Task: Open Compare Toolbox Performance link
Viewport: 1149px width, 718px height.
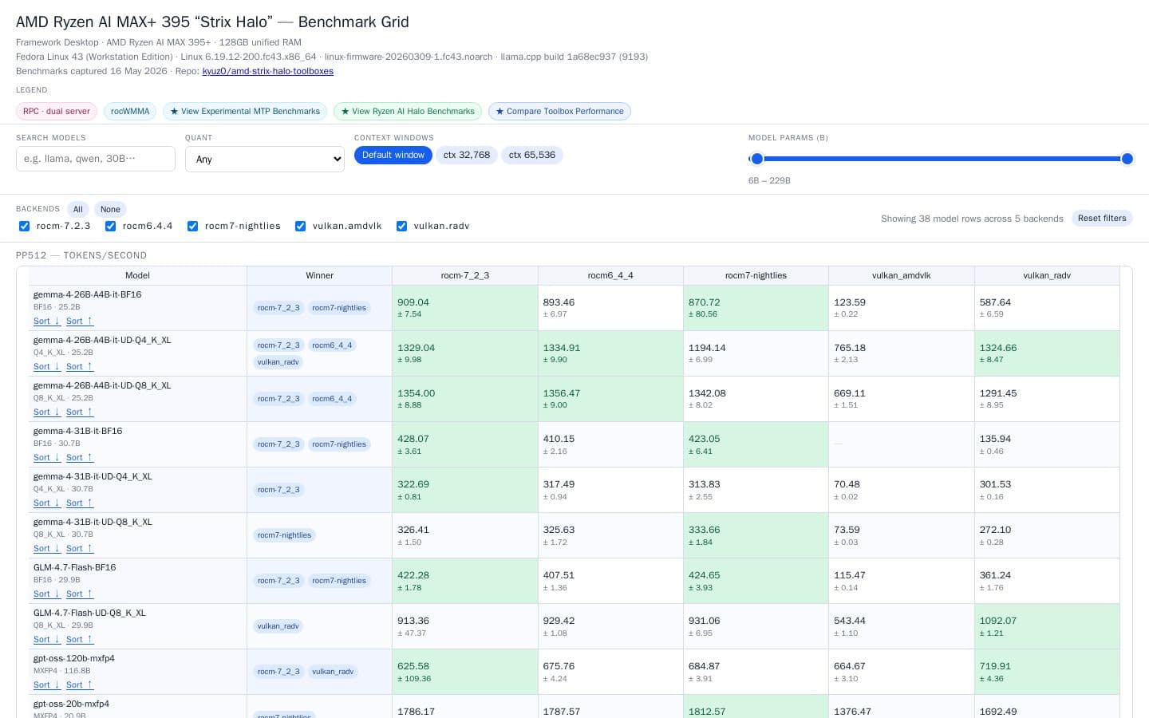Action: pyautogui.click(x=559, y=112)
